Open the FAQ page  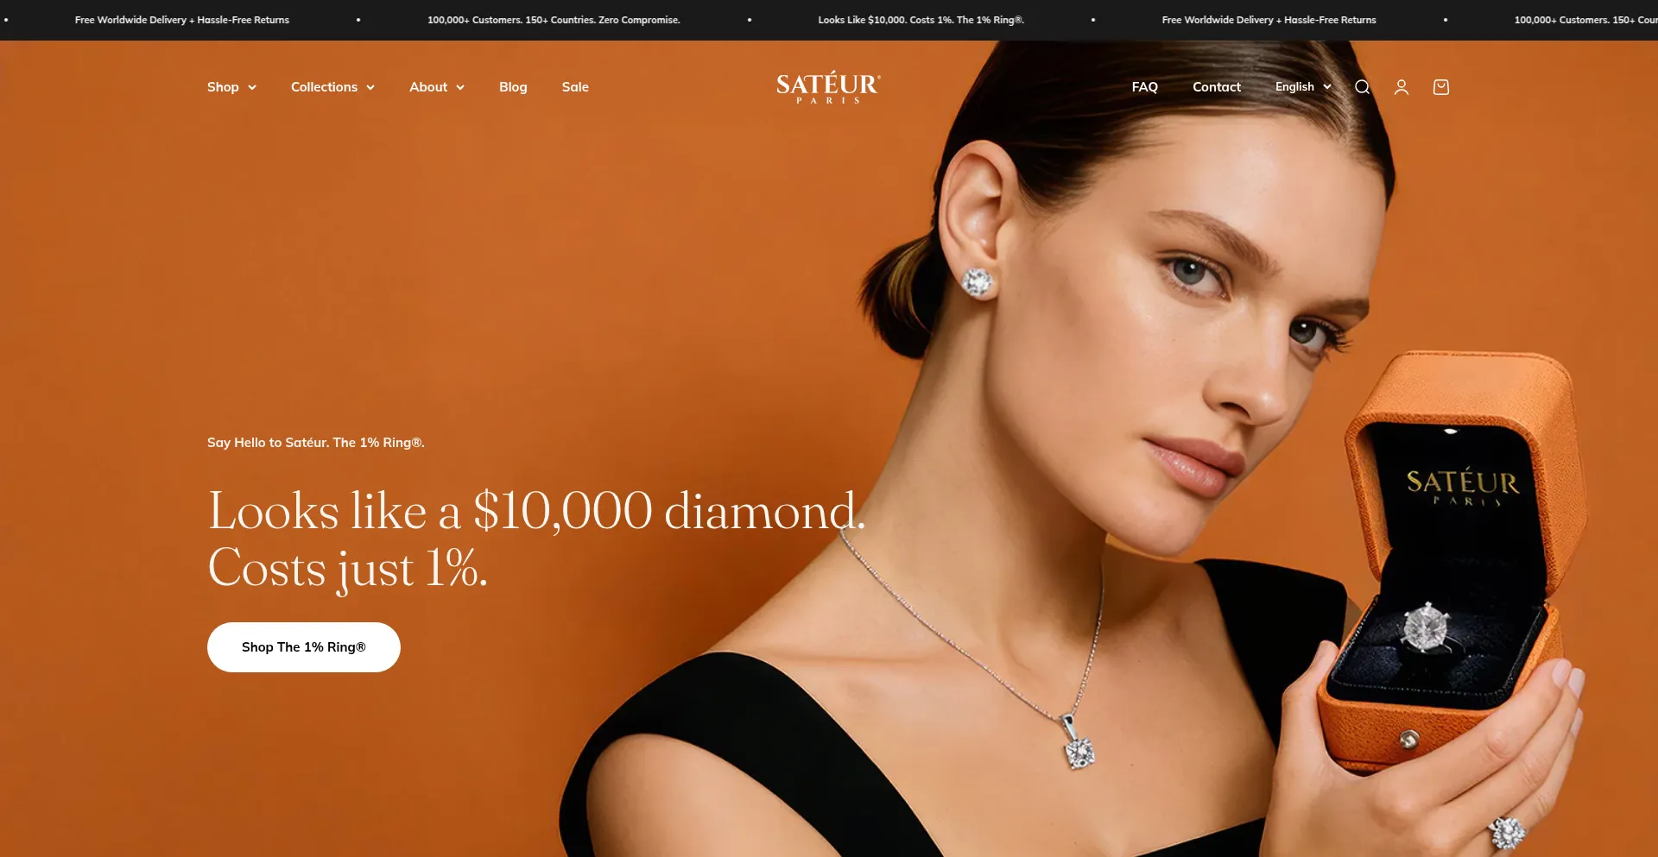(x=1145, y=87)
